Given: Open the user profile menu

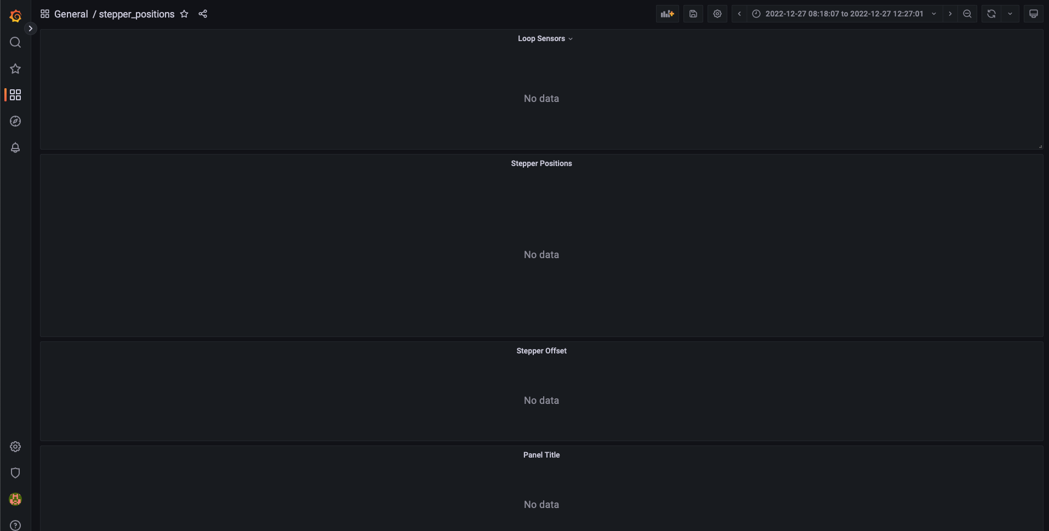Looking at the screenshot, I should pyautogui.click(x=15, y=499).
